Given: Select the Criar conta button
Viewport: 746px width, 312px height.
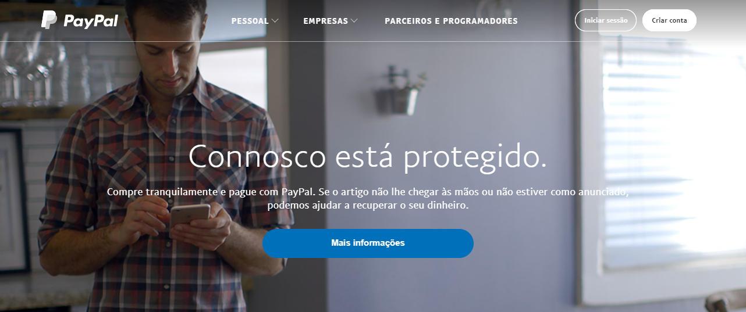Looking at the screenshot, I should tap(669, 20).
